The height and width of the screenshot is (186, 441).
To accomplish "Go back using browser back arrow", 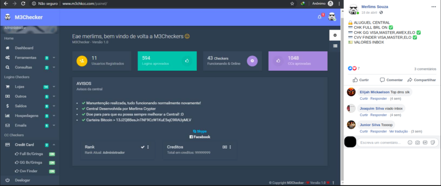I will click(6, 3).
